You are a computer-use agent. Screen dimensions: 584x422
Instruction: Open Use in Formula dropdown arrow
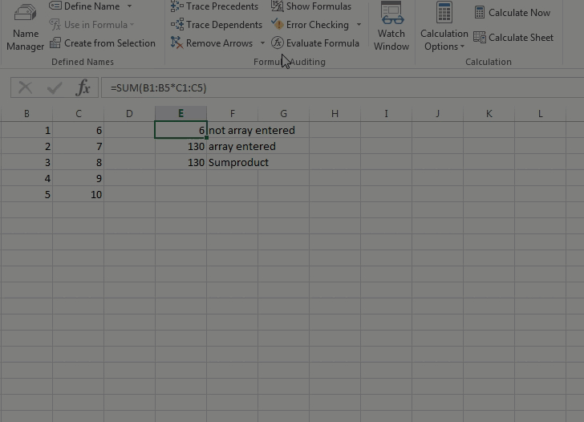132,25
